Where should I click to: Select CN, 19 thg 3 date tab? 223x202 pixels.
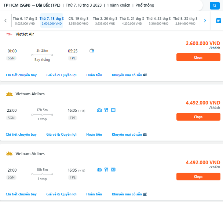pyautogui.click(x=78, y=21)
